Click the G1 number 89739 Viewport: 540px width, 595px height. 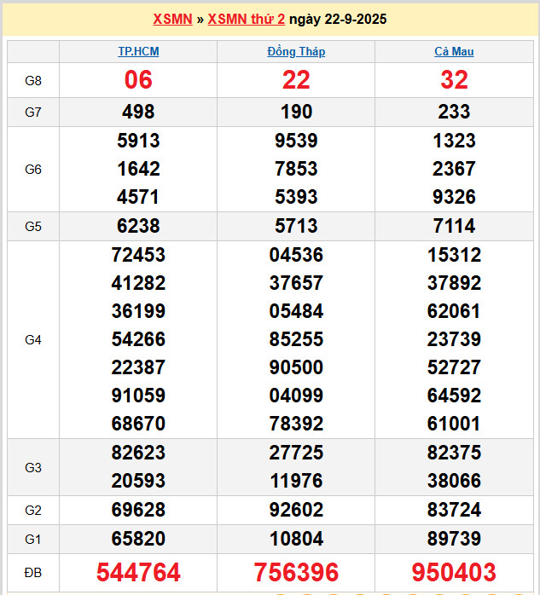click(454, 539)
